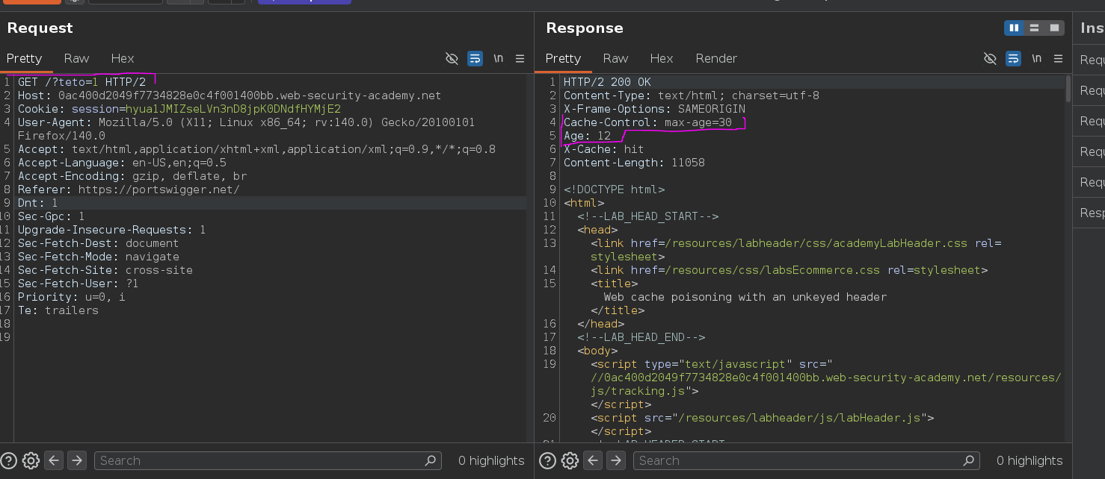1105x479 pixels.
Task: Click the academyLabHeader.css link line
Action: [795, 250]
